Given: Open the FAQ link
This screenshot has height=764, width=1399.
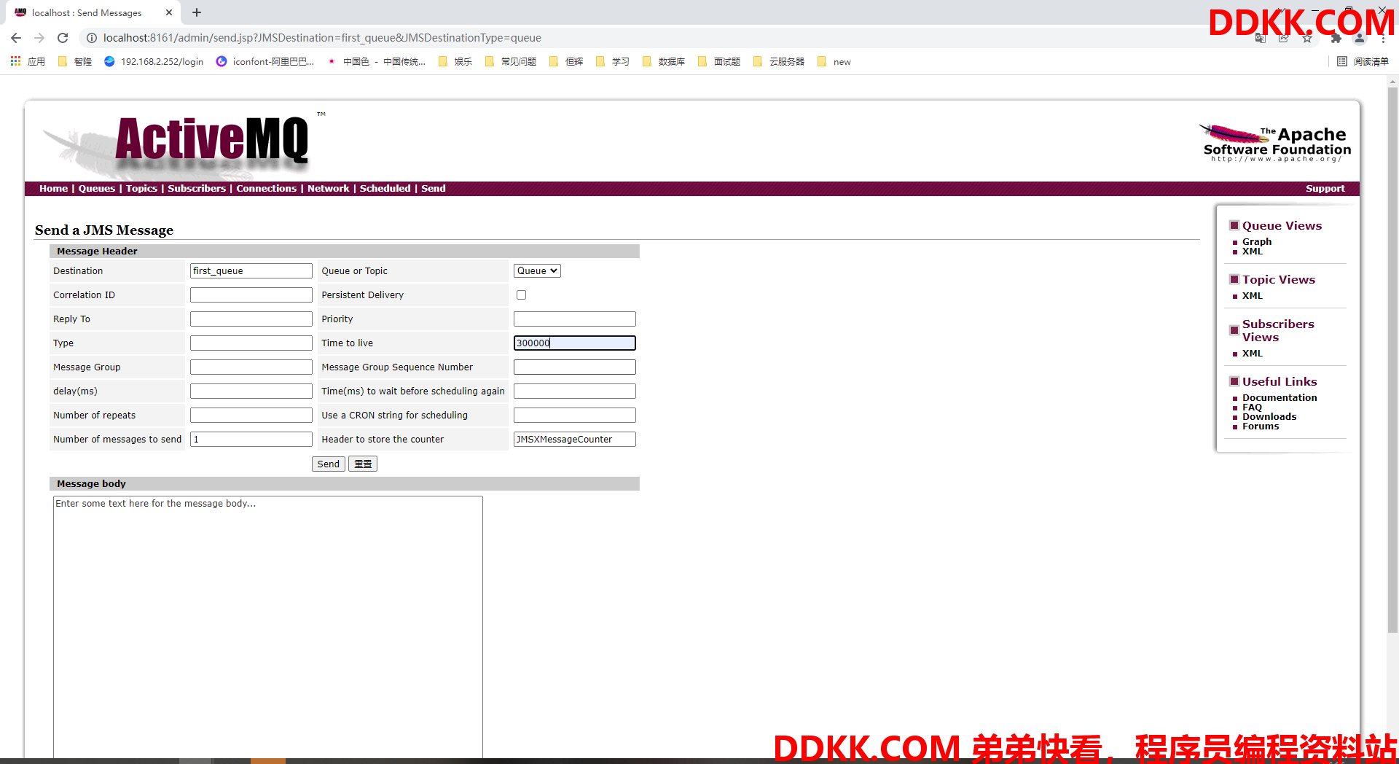Looking at the screenshot, I should 1252,407.
